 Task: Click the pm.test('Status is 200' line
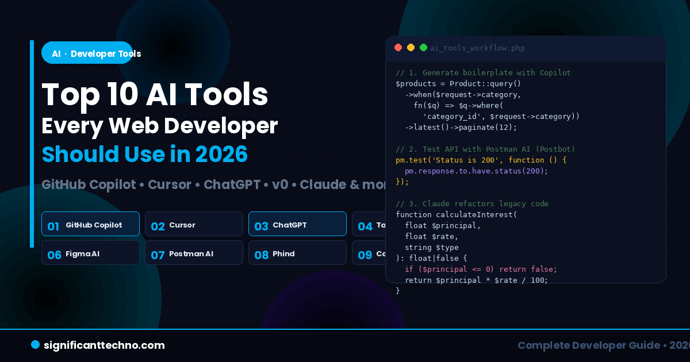[481, 160]
